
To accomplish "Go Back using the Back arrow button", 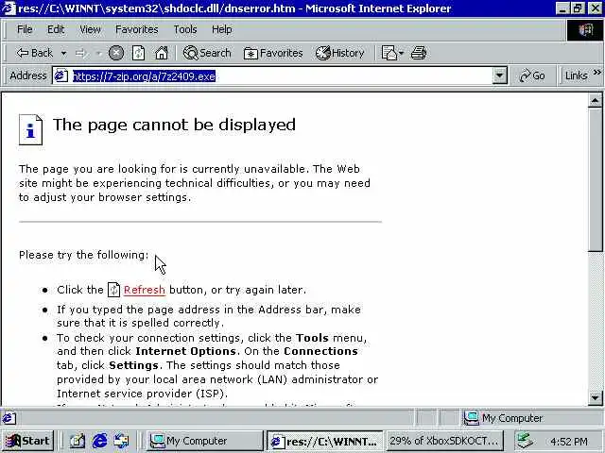I will (34, 53).
